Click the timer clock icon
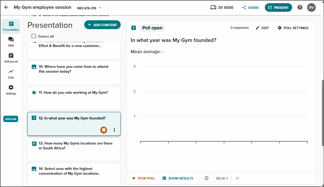 tap(207, 178)
